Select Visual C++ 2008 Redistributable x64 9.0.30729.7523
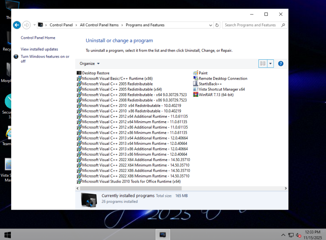The image size is (326, 240). (132, 95)
